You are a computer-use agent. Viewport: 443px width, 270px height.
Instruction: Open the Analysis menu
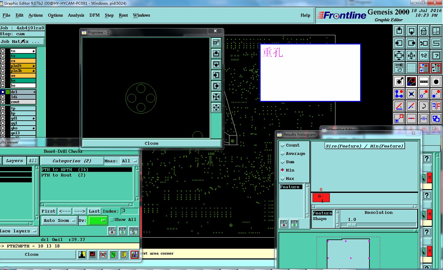click(76, 15)
